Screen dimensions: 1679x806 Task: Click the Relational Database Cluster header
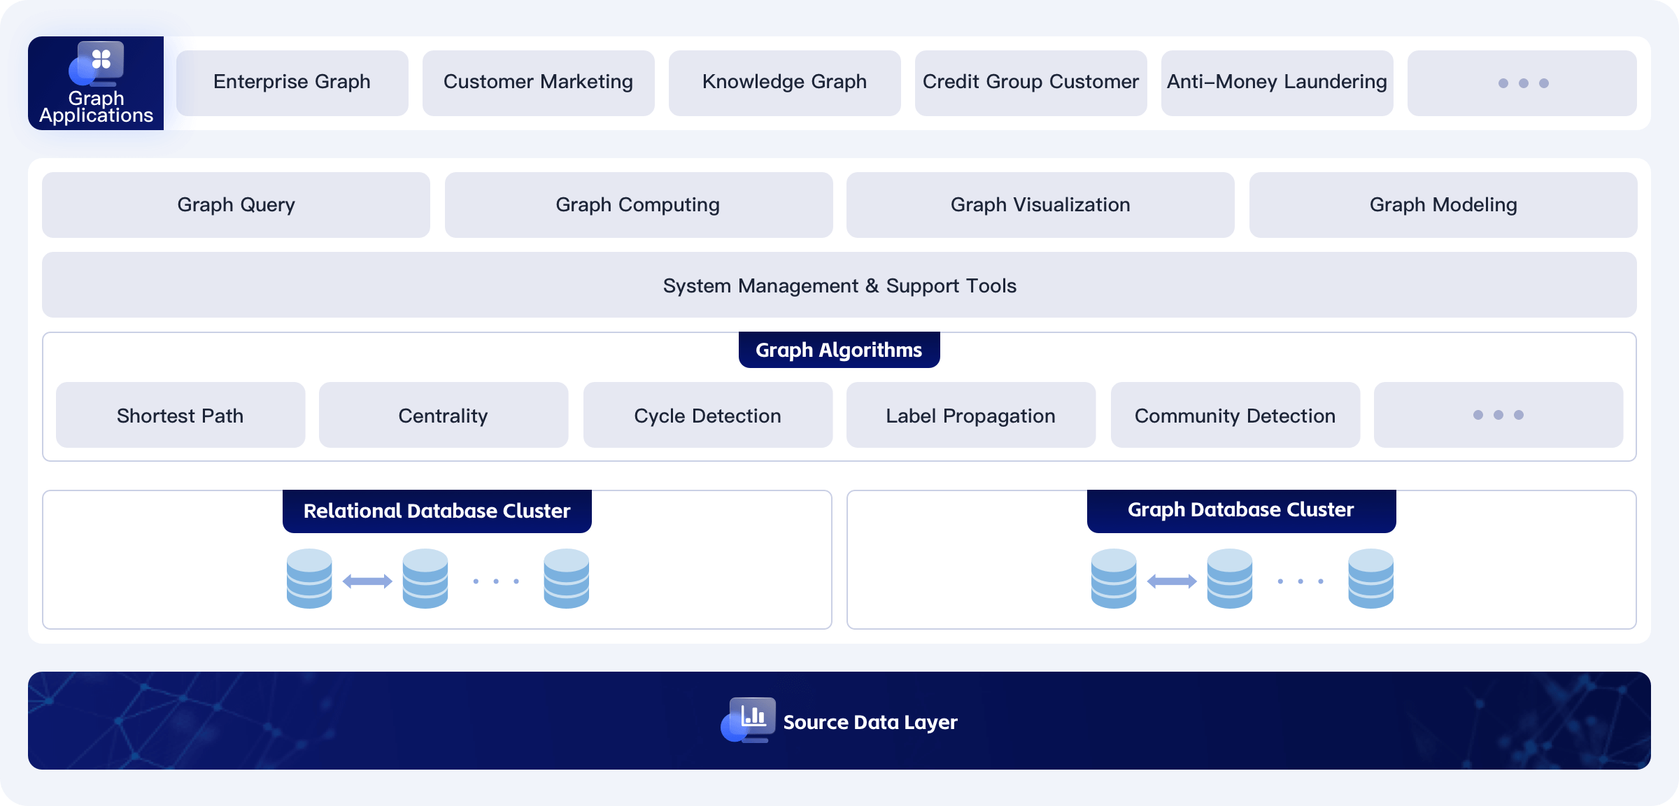437,511
